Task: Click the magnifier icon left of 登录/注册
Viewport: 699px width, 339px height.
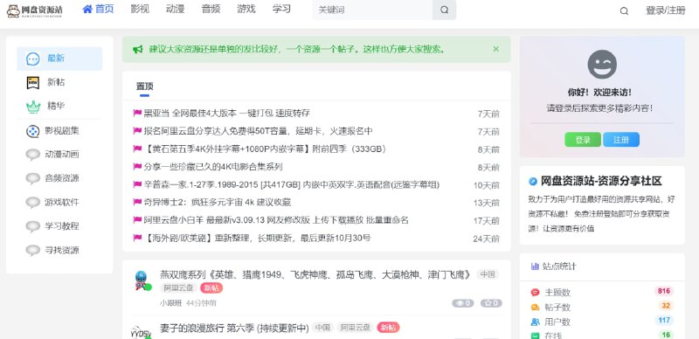Action: pyautogui.click(x=624, y=11)
